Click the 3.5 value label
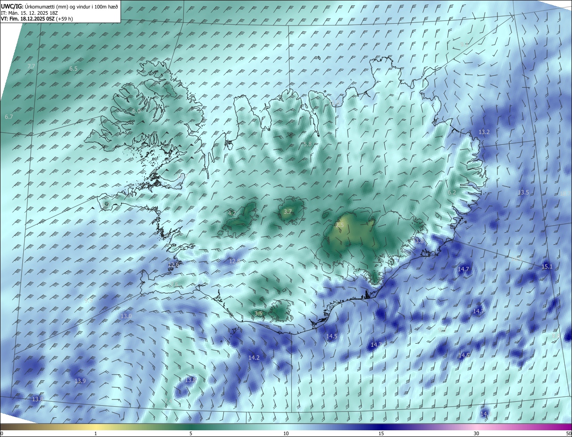Image resolution: width=572 pixels, height=437 pixels. (x=258, y=314)
